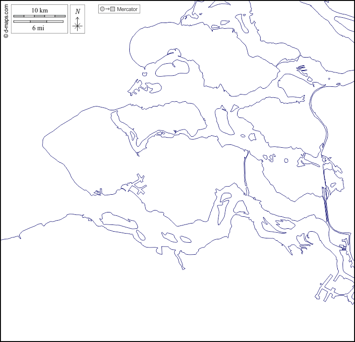
Task: Click the oval lake inside the northern island
Action: (x=172, y=69)
